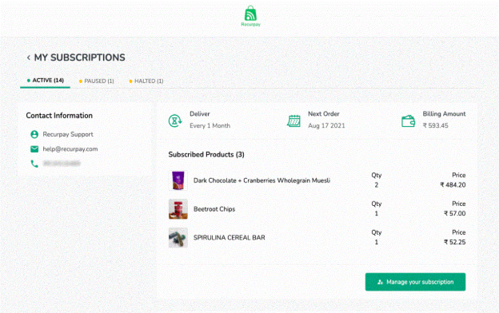This screenshot has height=313, width=499.
Task: Click the ₹ 57.00 price
Action: pyautogui.click(x=455, y=213)
